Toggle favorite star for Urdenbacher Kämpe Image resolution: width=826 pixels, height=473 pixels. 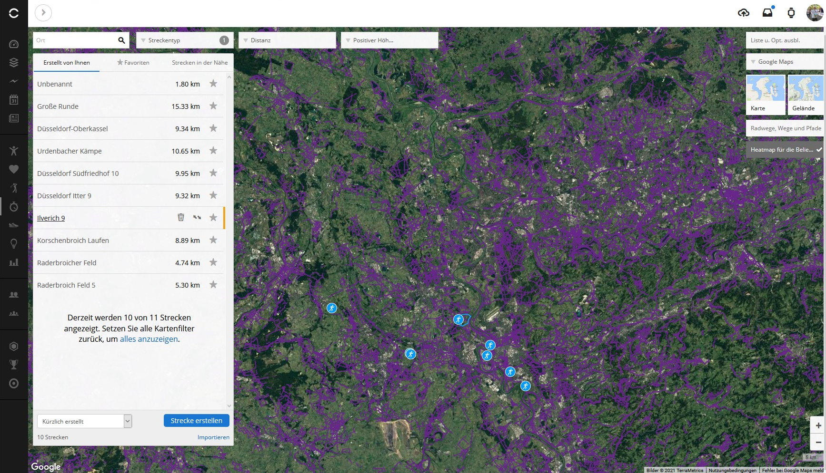[x=213, y=151]
